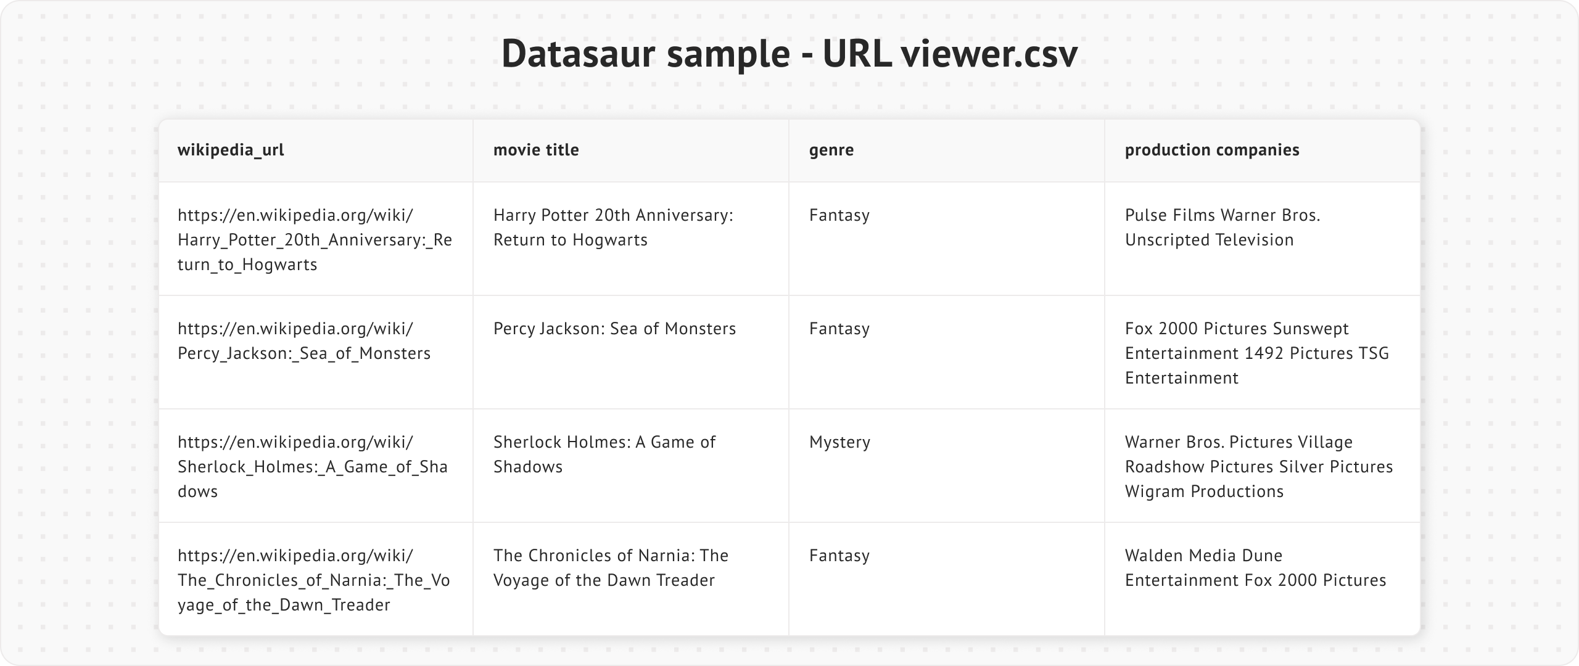Select the production companies column header
The width and height of the screenshot is (1579, 666).
pos(1212,150)
